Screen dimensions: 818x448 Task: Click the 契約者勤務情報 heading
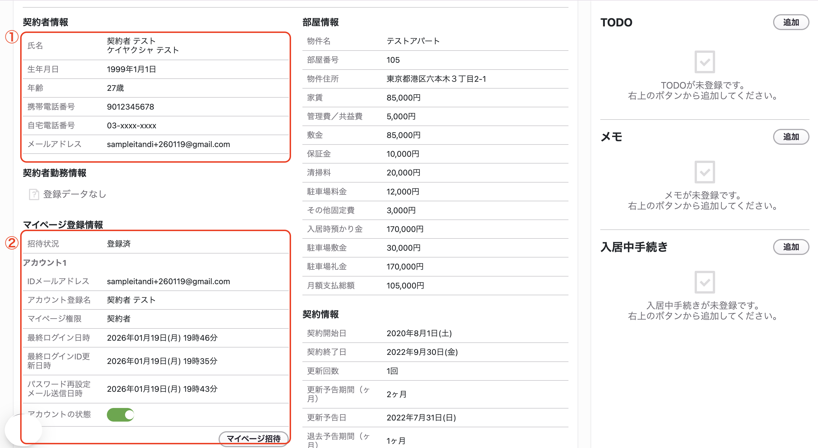pyautogui.click(x=55, y=173)
